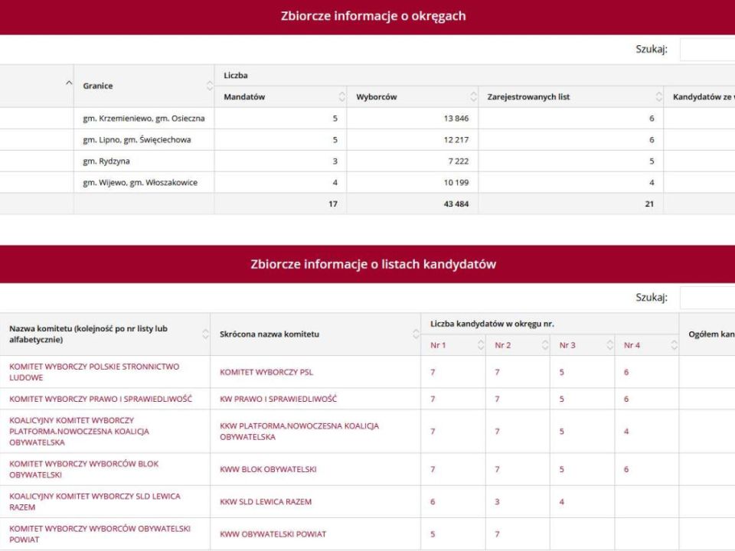Sort districts by Mandatów sort arrows

click(341, 97)
